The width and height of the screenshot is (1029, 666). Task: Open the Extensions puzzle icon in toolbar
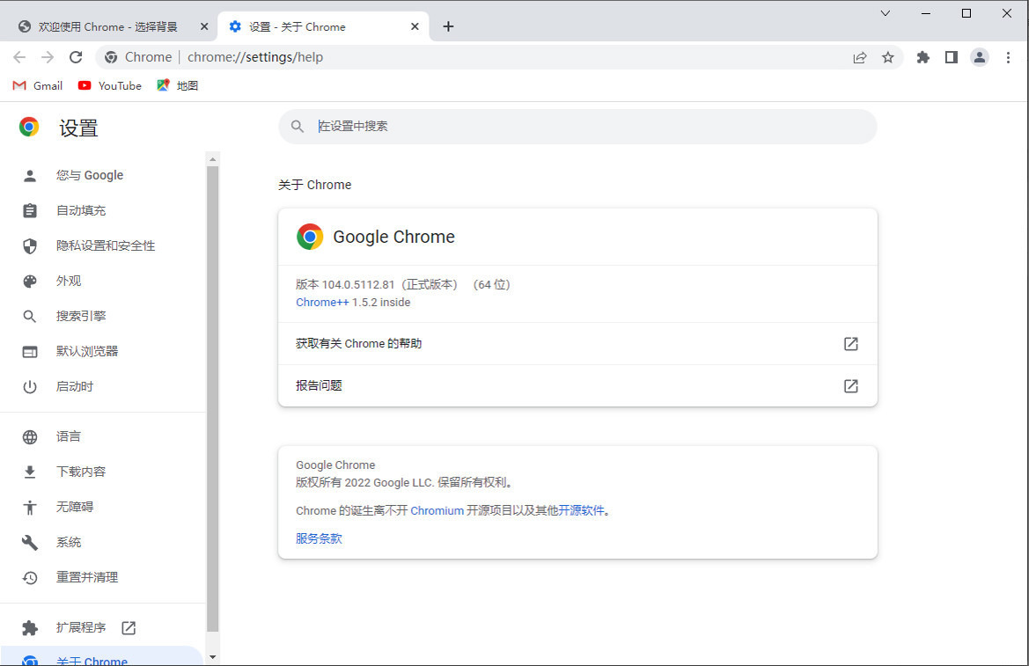tap(923, 57)
